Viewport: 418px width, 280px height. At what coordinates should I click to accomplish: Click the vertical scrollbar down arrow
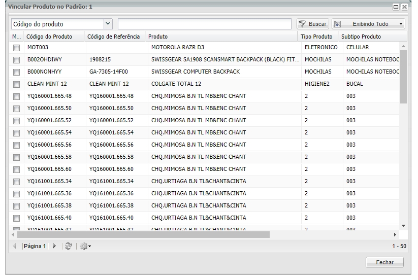[403, 226]
